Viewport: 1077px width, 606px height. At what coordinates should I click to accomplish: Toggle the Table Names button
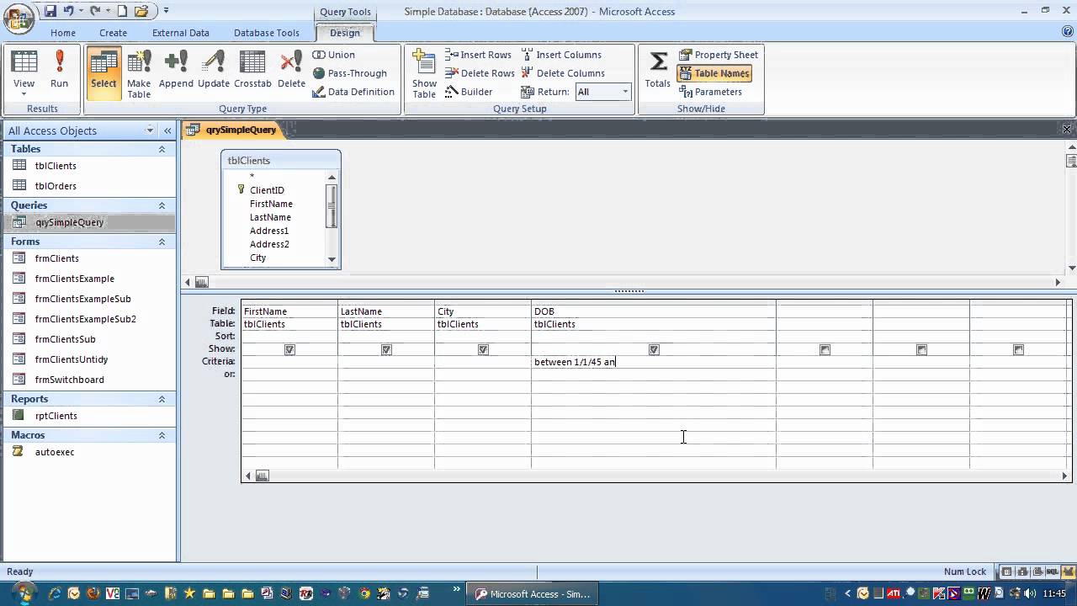point(714,73)
